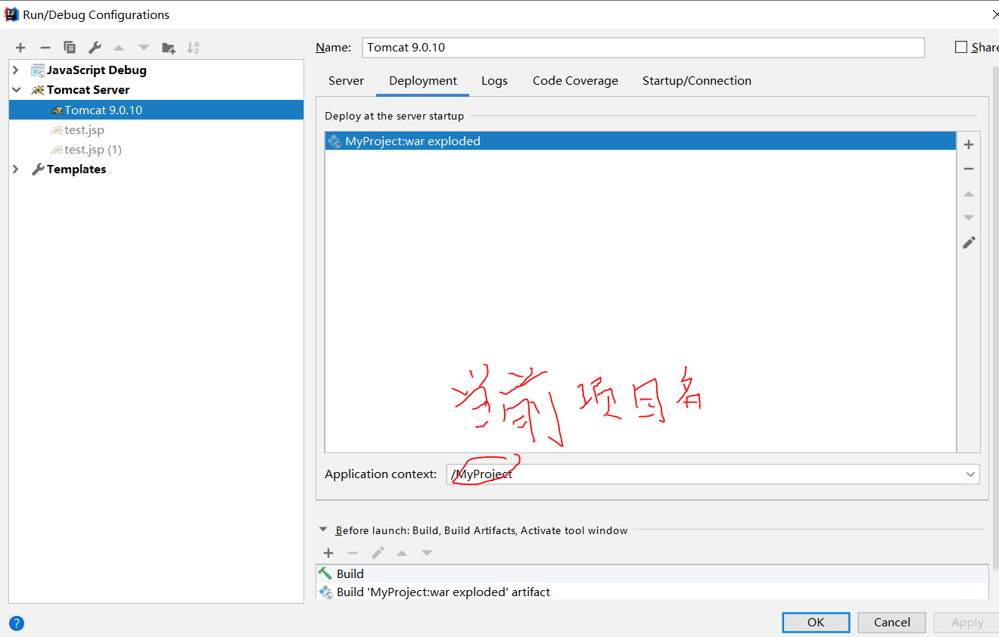This screenshot has height=637, width=999.
Task: Open Application context dropdown arrow
Action: coord(970,474)
